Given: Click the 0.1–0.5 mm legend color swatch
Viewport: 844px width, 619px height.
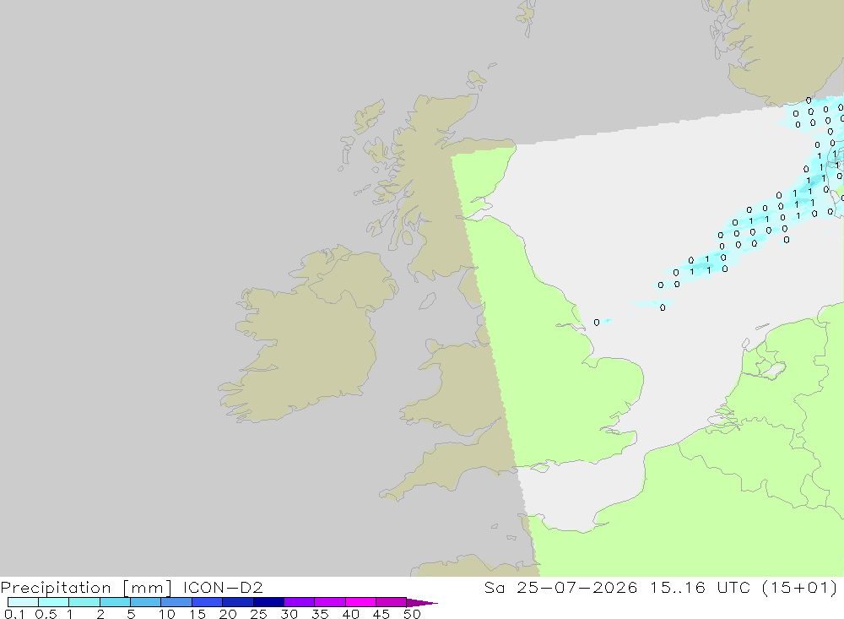Looking at the screenshot, I should point(23,602).
